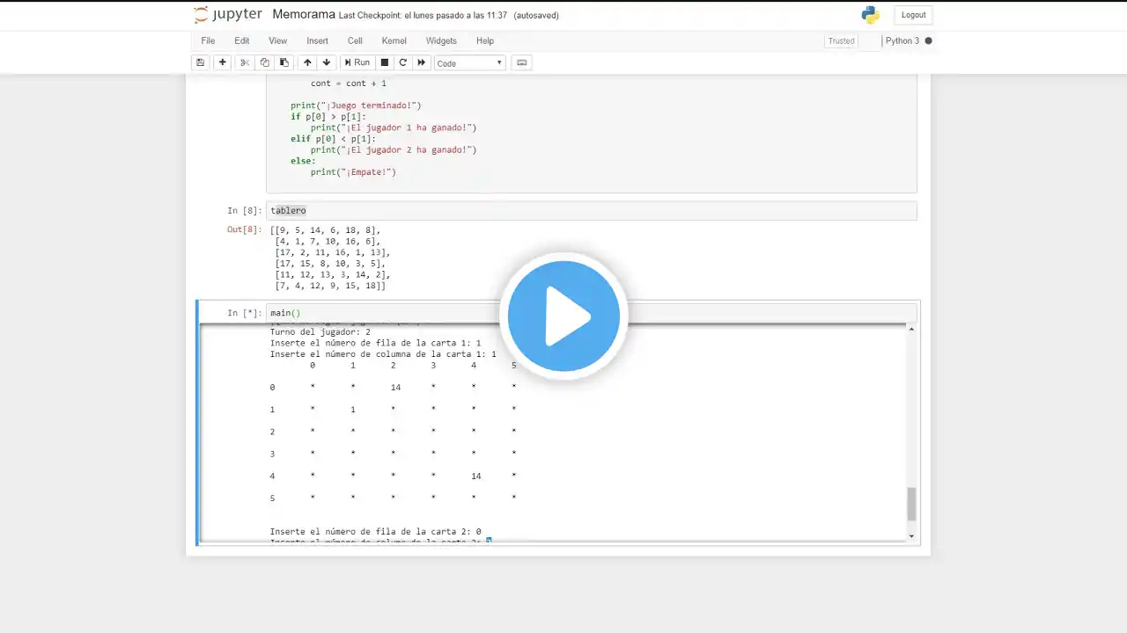Screen dimensions: 1127x633
Task: Click the Jupyter logo
Action: tap(228, 15)
